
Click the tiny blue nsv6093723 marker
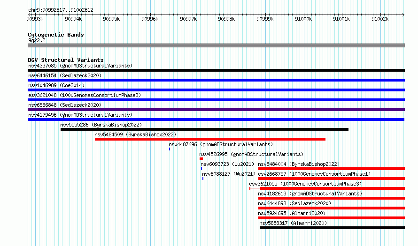tap(201, 169)
